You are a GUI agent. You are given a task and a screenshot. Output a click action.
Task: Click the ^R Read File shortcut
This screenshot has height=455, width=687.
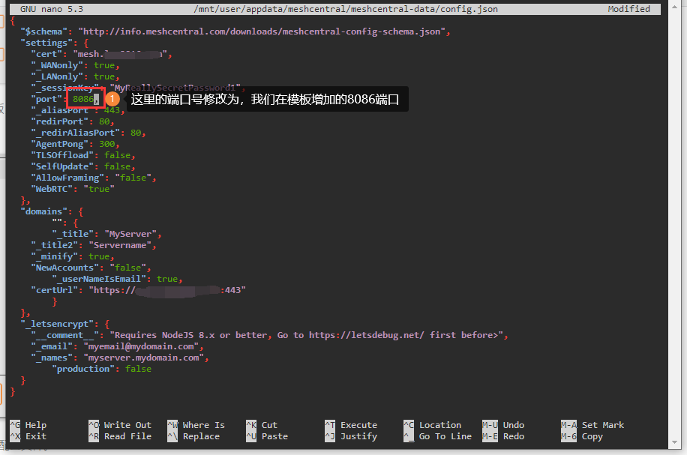120,436
